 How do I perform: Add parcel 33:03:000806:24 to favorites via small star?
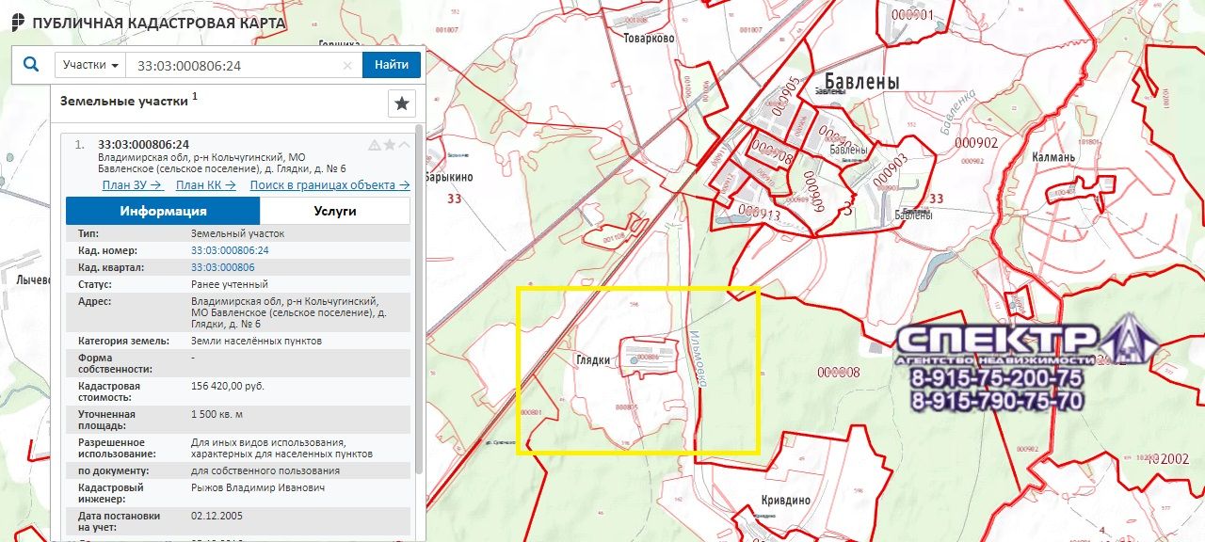point(389,145)
